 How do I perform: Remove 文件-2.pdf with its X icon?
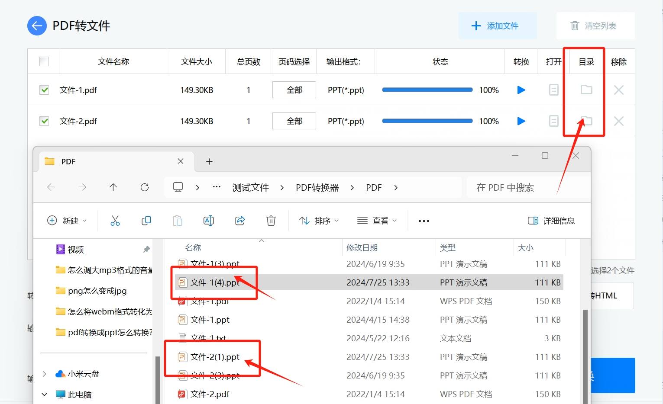point(619,121)
